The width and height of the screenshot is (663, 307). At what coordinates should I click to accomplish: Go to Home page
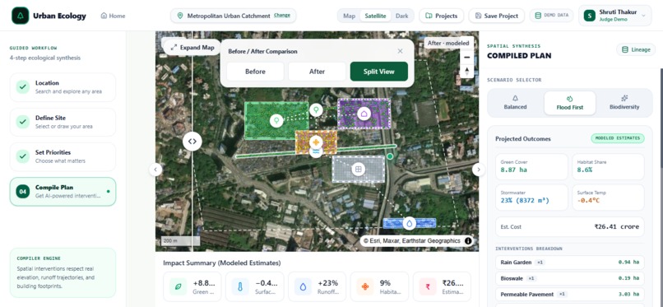coord(113,16)
